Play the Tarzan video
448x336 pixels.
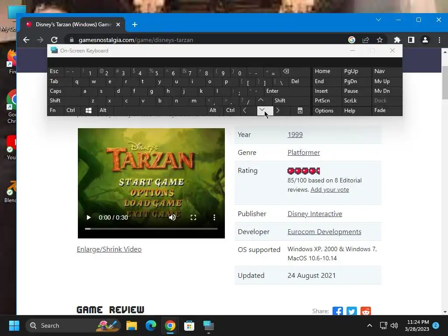(88, 217)
